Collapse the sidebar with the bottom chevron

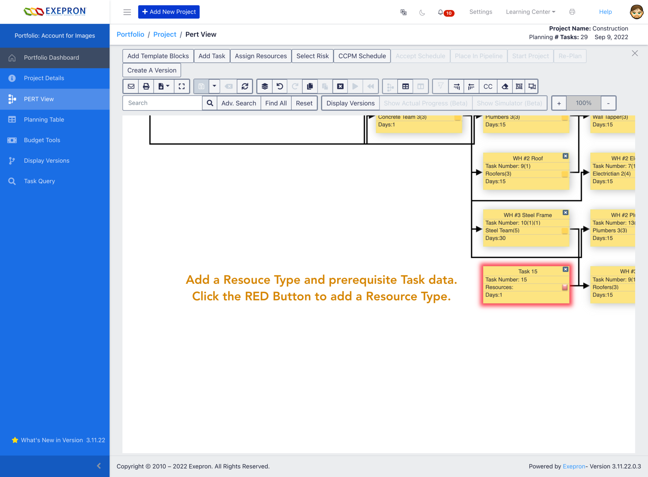click(99, 466)
